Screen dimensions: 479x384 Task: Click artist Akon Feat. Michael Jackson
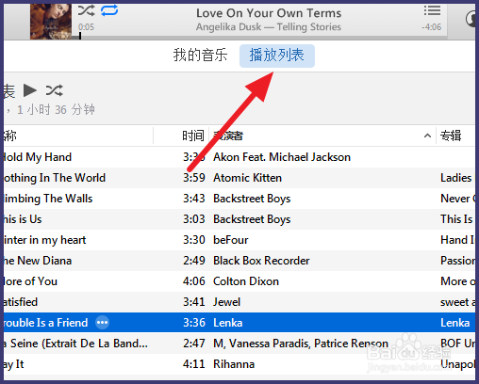coord(282,157)
